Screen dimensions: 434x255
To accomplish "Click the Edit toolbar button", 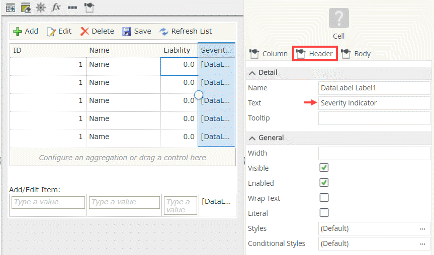I will pyautogui.click(x=59, y=31).
